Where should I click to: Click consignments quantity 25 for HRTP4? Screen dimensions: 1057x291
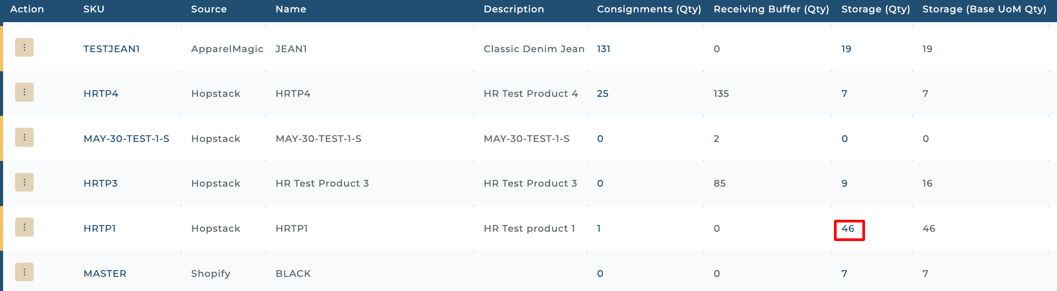(603, 94)
